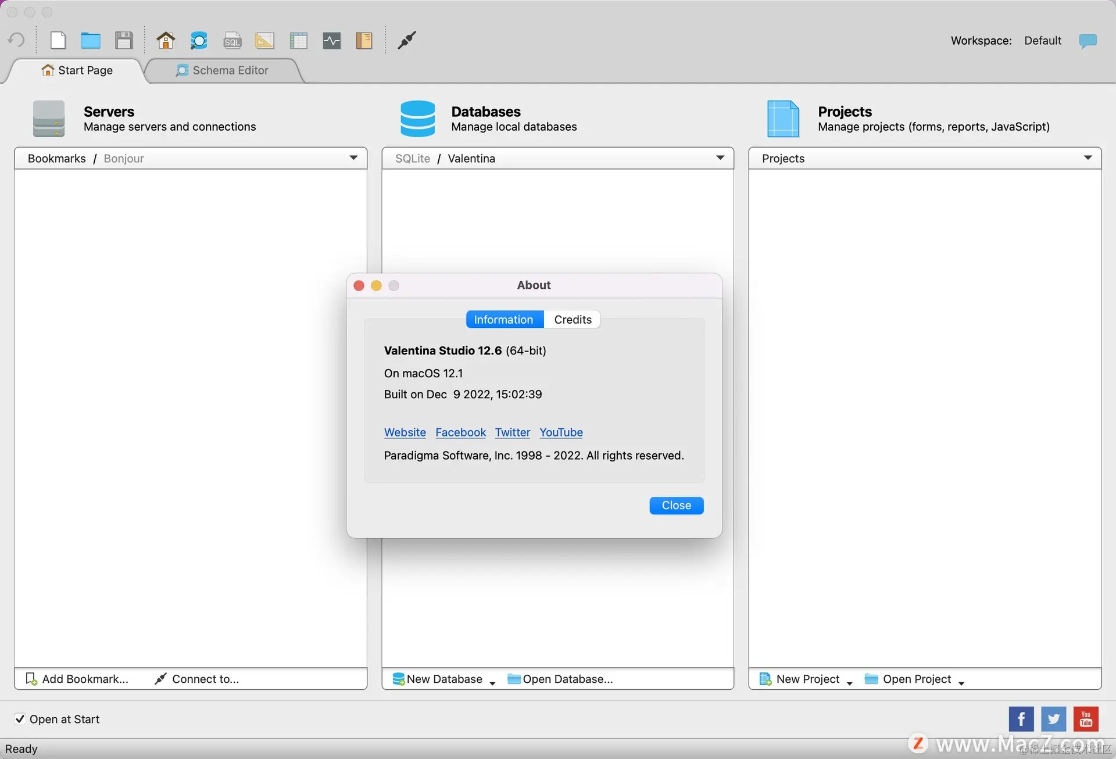Expand the SQLite / Valentina dropdown
Screen dimensions: 1116x759
(720, 158)
